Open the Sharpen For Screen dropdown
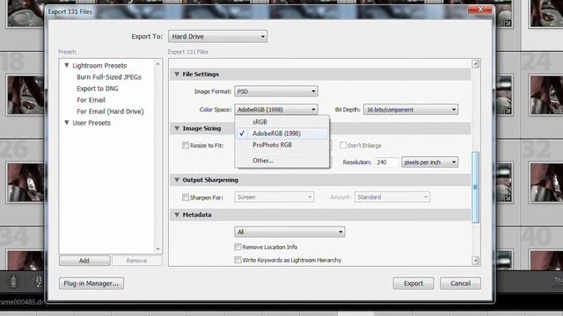This screenshot has height=316, width=563. coord(274,197)
